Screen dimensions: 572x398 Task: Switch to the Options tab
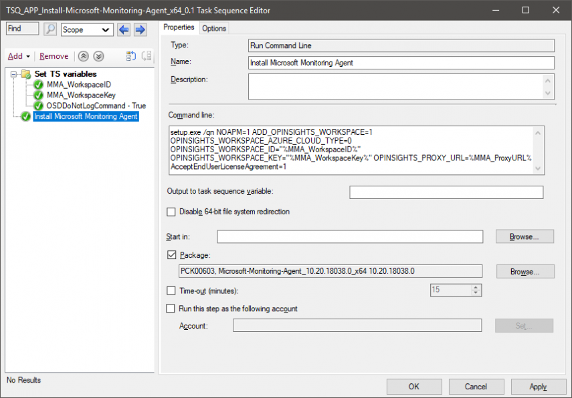[214, 28]
